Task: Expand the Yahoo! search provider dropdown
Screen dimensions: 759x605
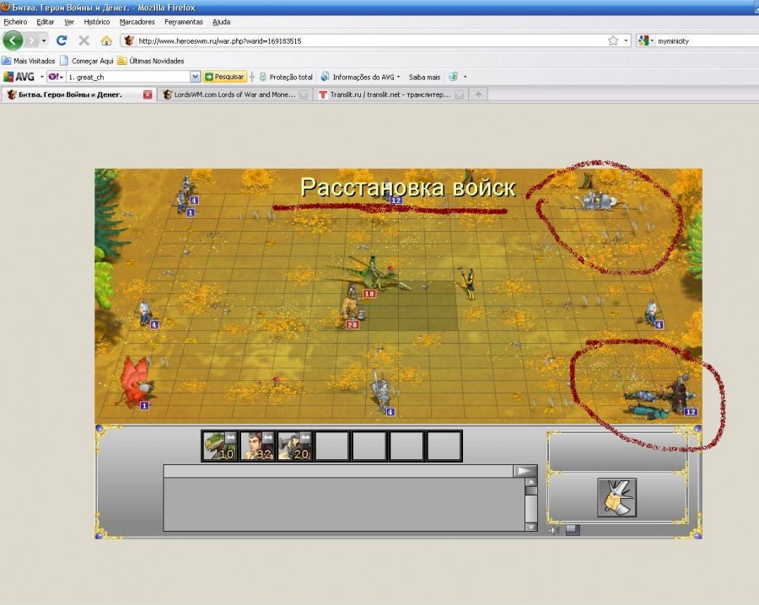Action: (x=62, y=77)
